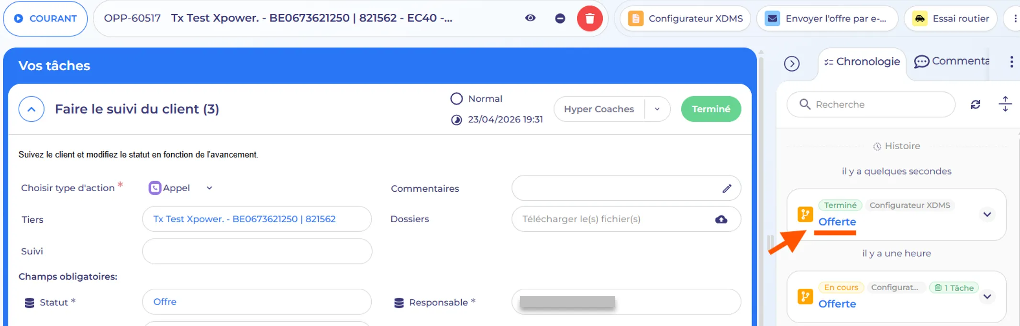Select the Normal priority radio button
This screenshot has width=1020, height=326.
(x=456, y=98)
